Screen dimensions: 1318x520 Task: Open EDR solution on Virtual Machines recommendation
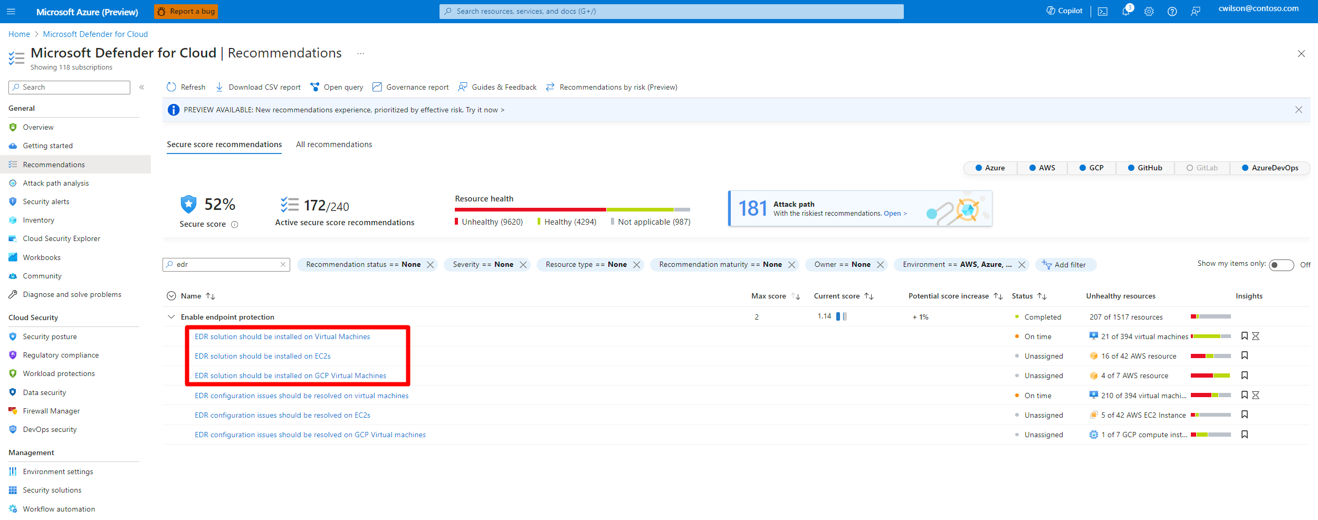point(282,336)
